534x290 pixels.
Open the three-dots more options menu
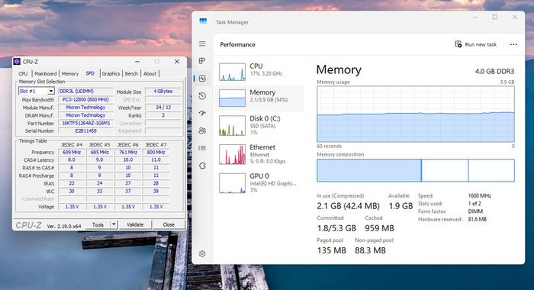click(513, 44)
